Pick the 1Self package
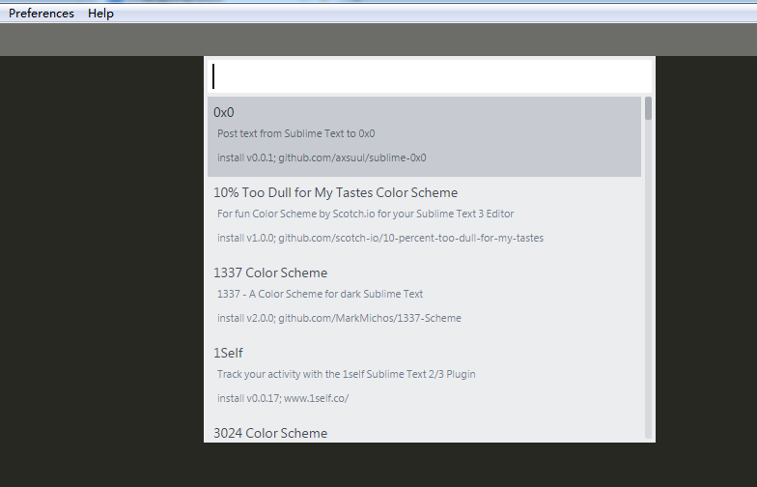 tap(425, 377)
